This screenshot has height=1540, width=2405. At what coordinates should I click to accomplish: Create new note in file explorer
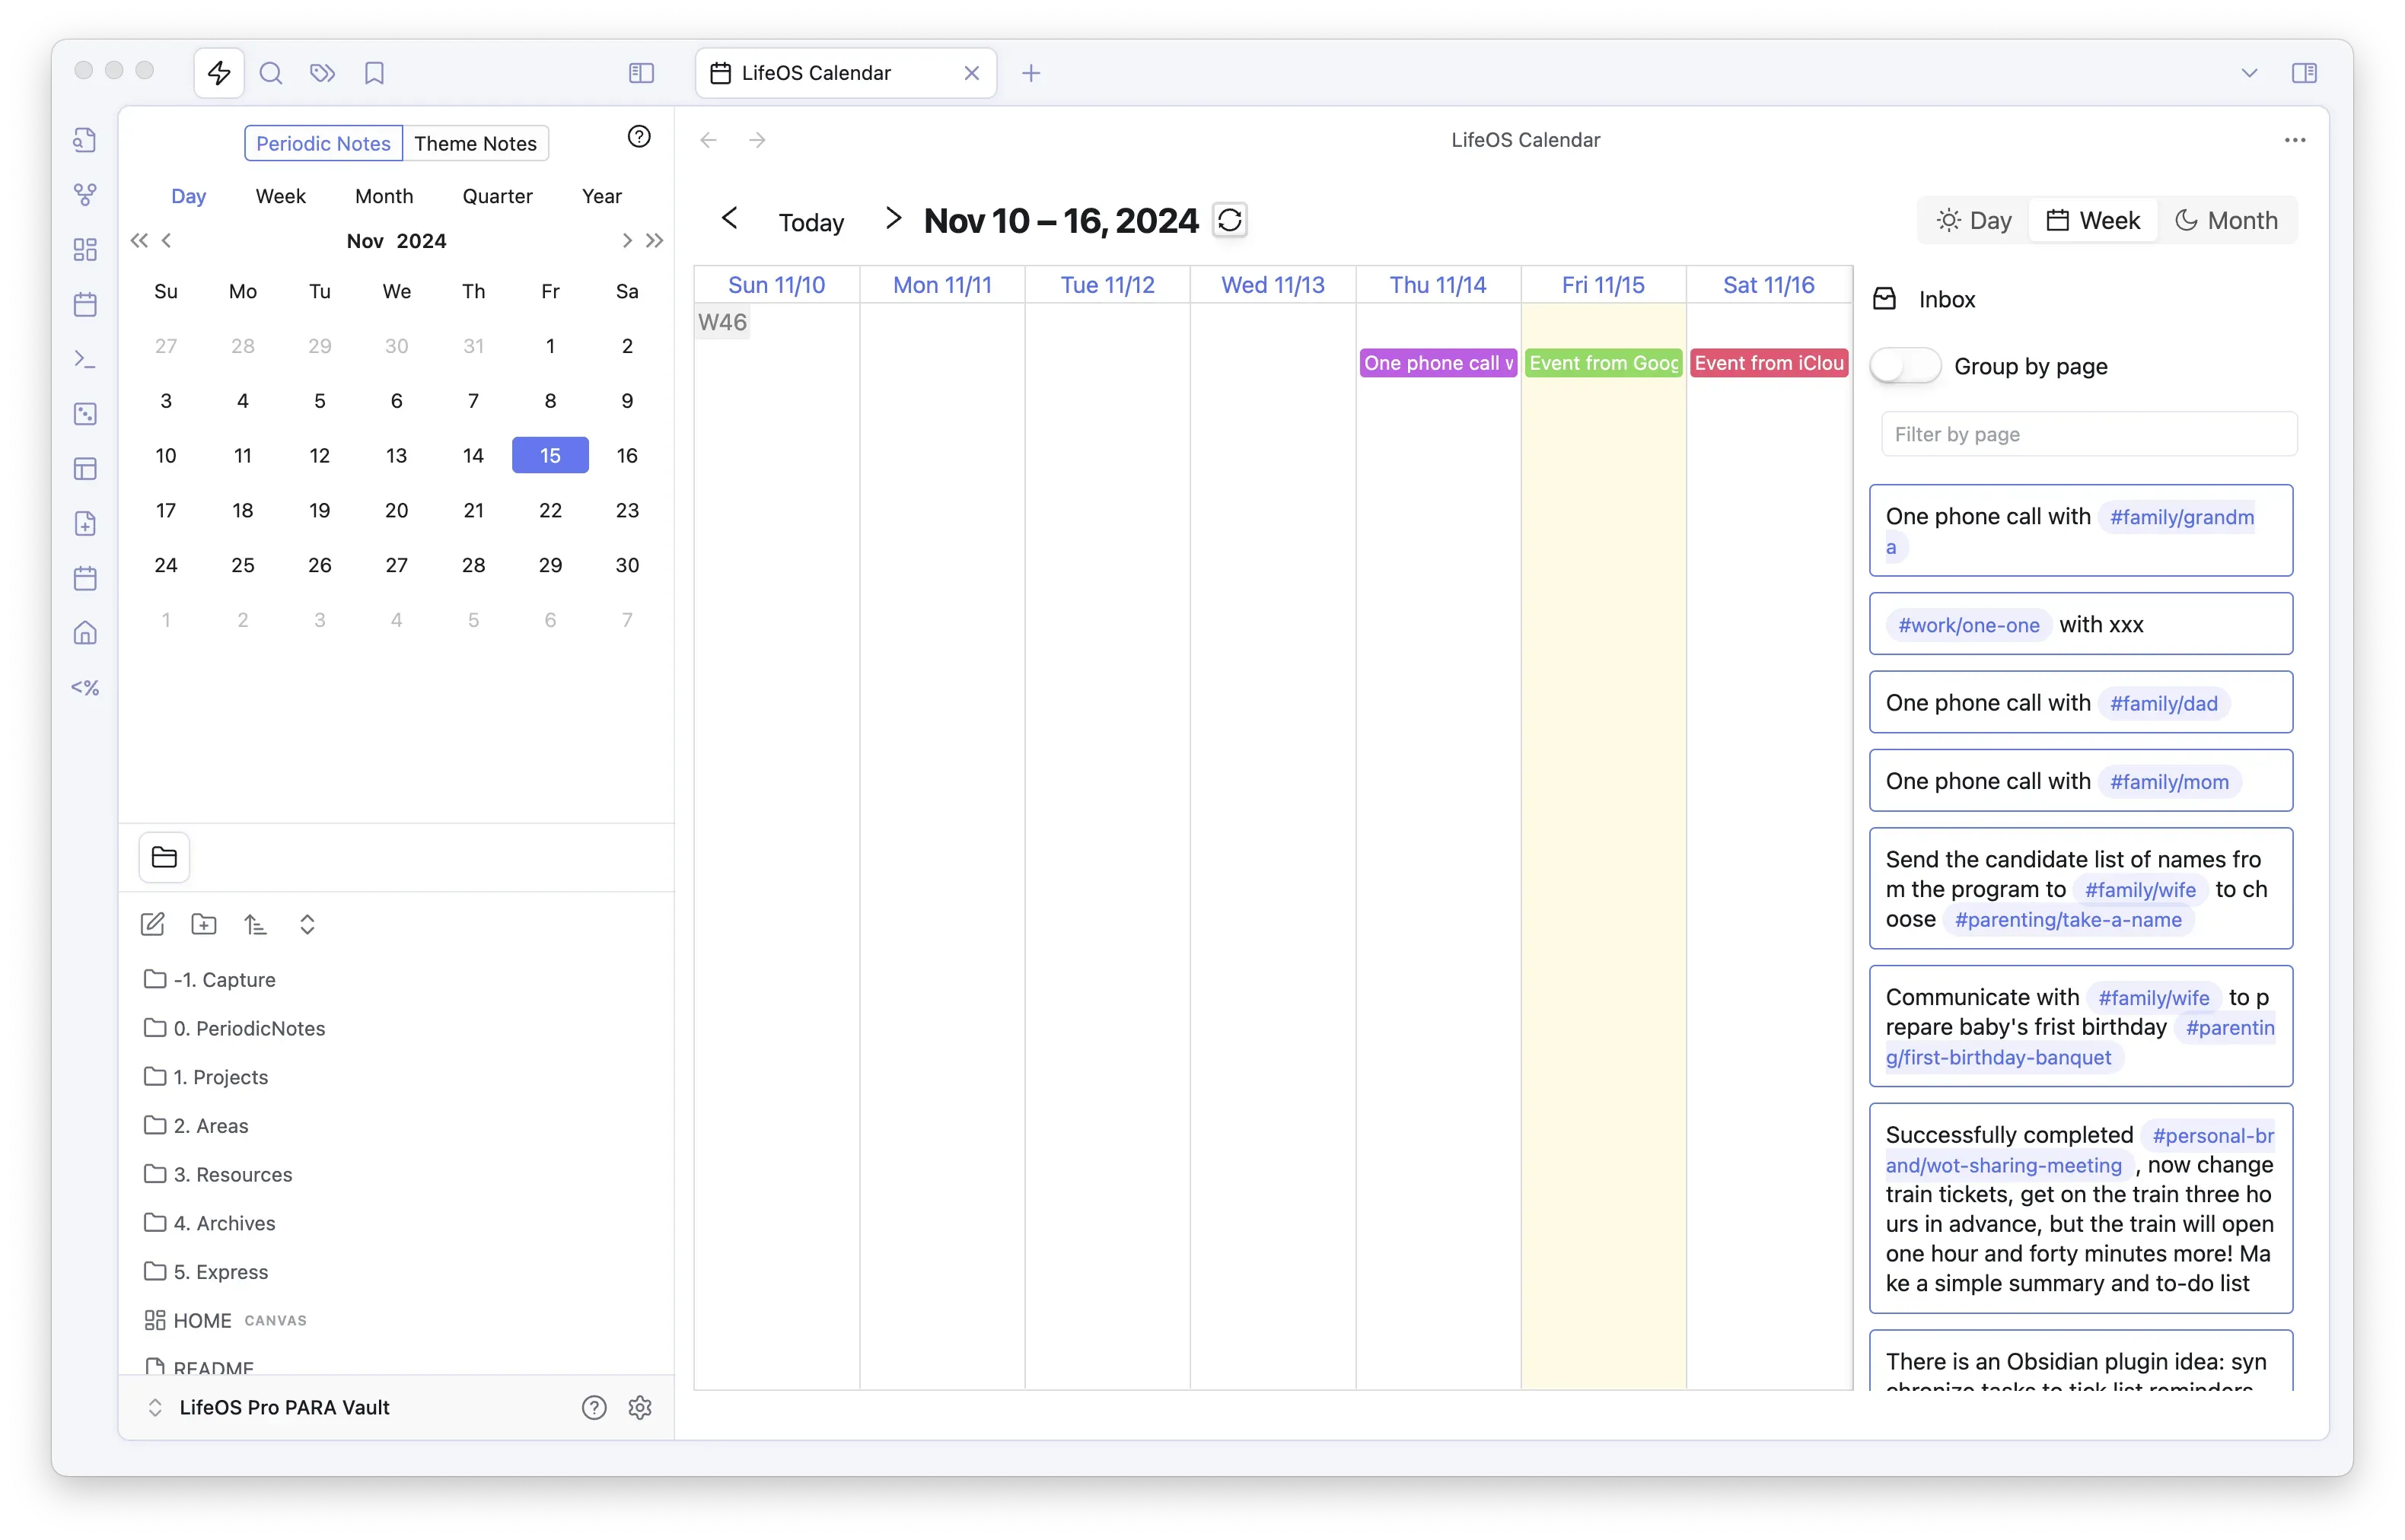point(152,924)
